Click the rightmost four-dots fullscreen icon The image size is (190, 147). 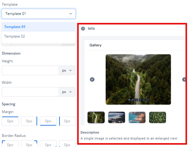[x=147, y=100]
